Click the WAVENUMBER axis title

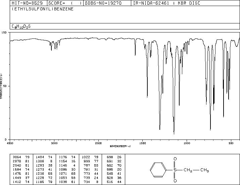click(x=120, y=146)
